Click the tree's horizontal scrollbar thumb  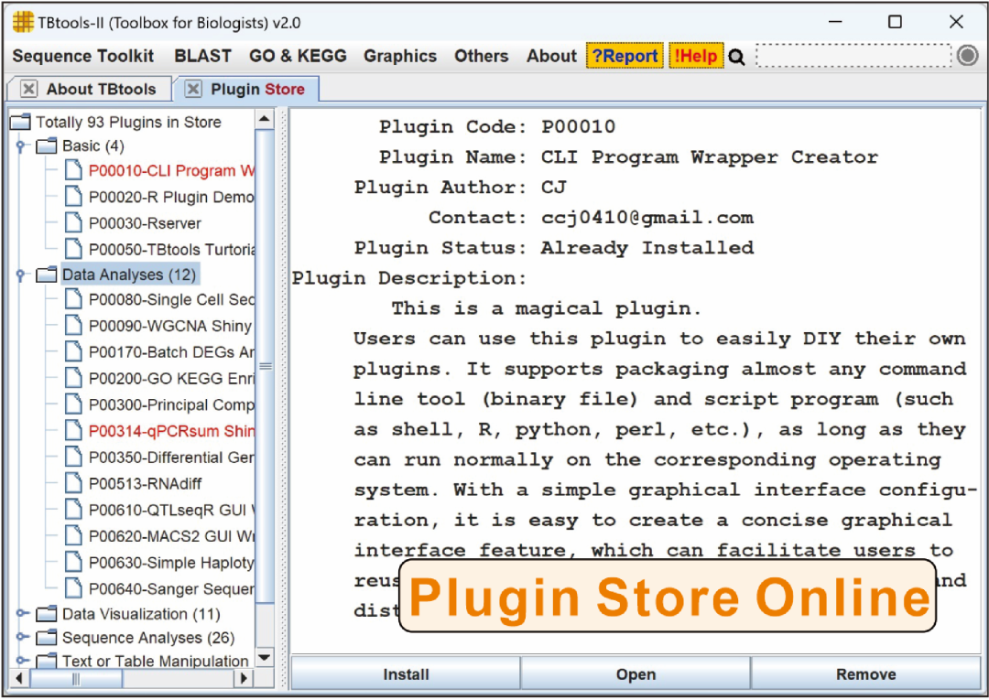click(76, 679)
